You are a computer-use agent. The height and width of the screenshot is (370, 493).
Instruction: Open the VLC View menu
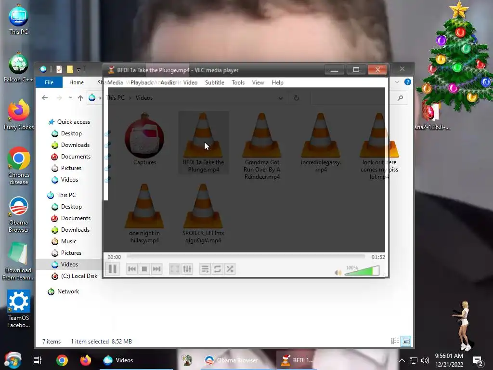(258, 82)
